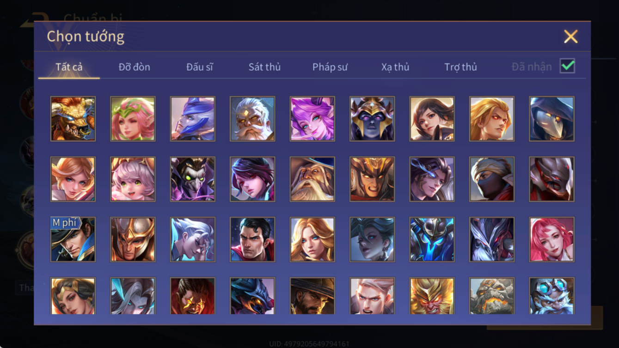This screenshot has height=348, width=619.
Task: Choose the white-bearded elder with glowing eyes
Action: [x=252, y=119]
